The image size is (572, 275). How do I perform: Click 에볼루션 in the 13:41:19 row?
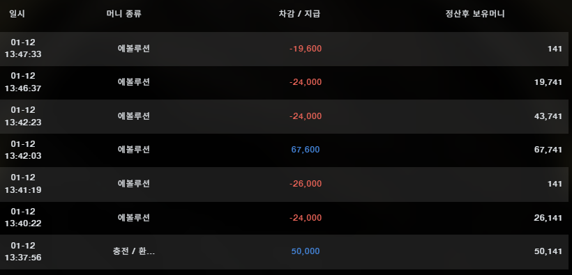tap(134, 184)
